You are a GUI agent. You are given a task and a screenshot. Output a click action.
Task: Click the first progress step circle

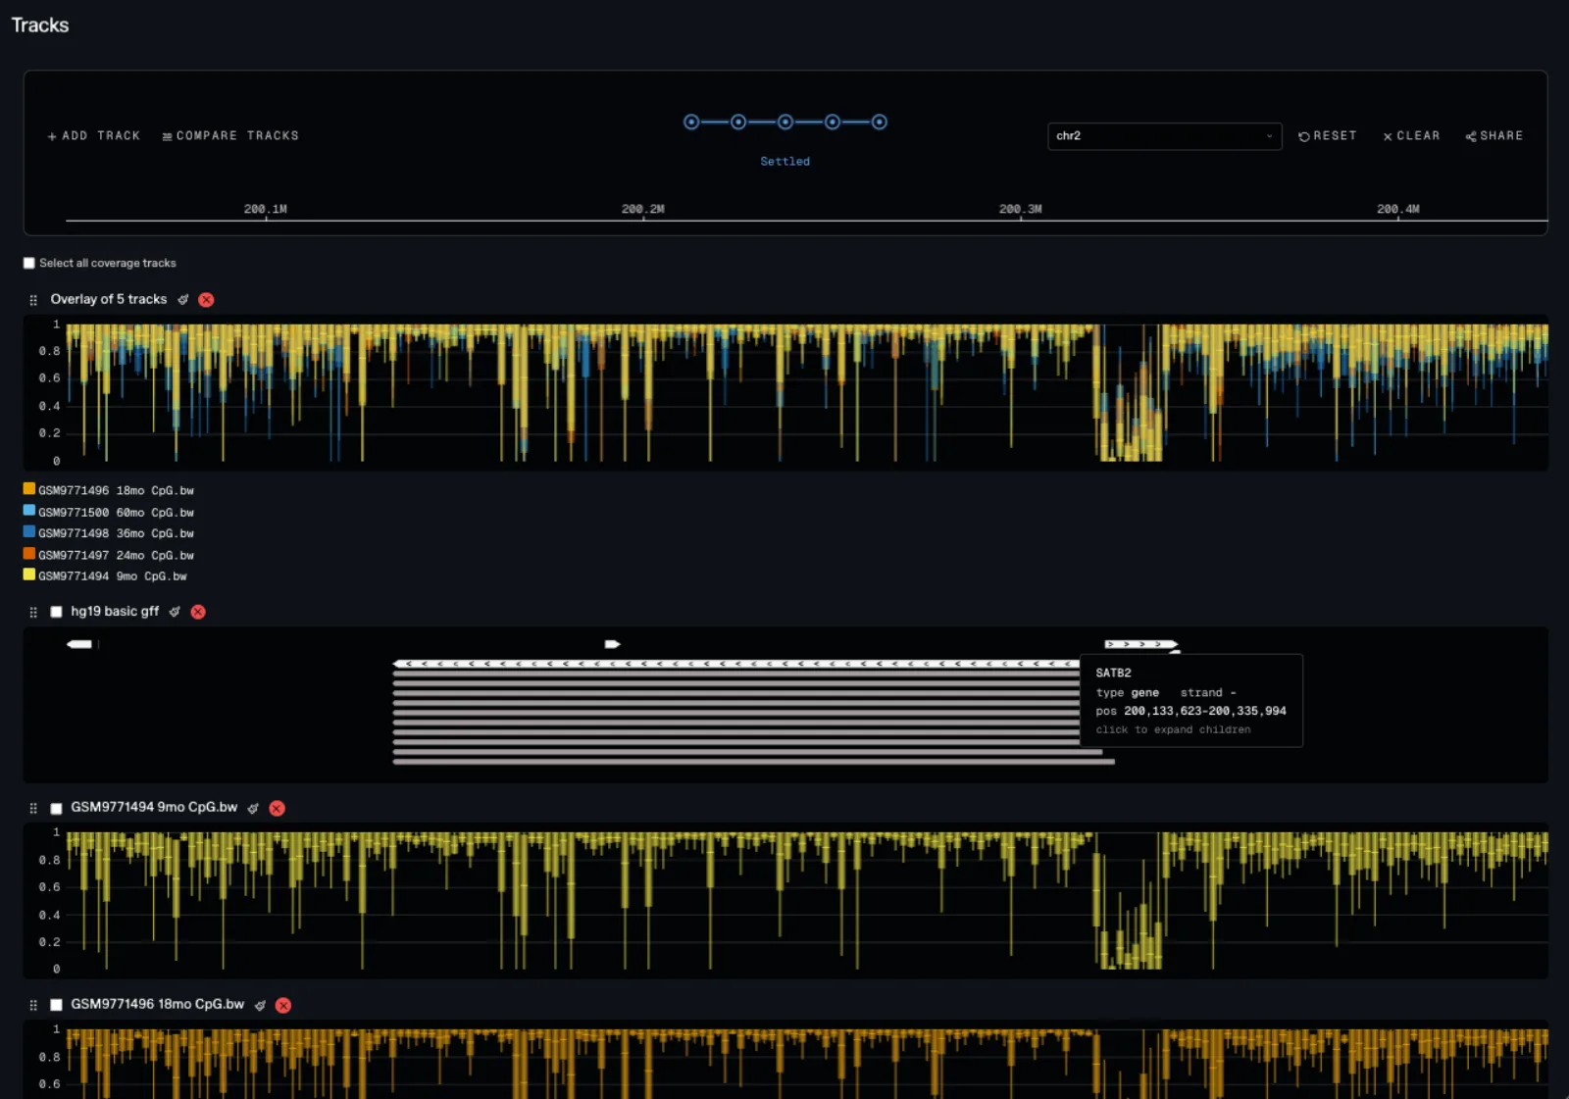pyautogui.click(x=691, y=123)
